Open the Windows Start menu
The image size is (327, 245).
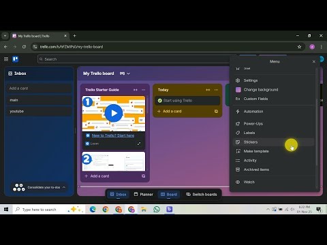6,209
